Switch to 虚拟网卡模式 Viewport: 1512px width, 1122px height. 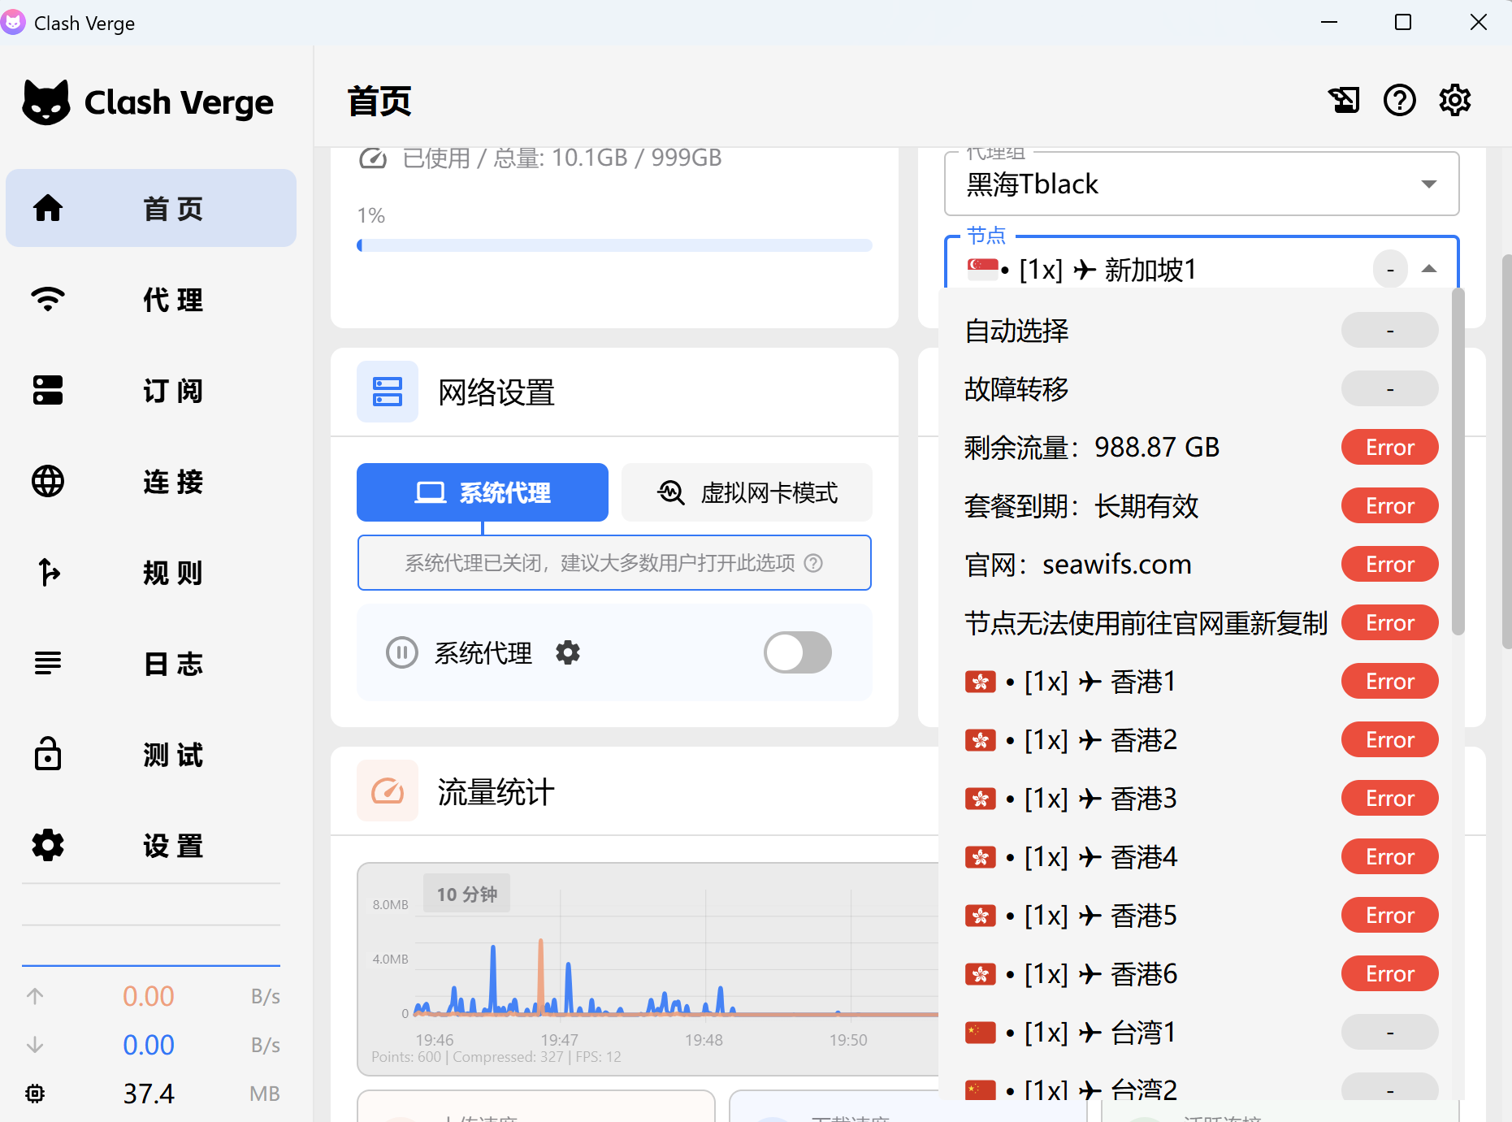747,492
